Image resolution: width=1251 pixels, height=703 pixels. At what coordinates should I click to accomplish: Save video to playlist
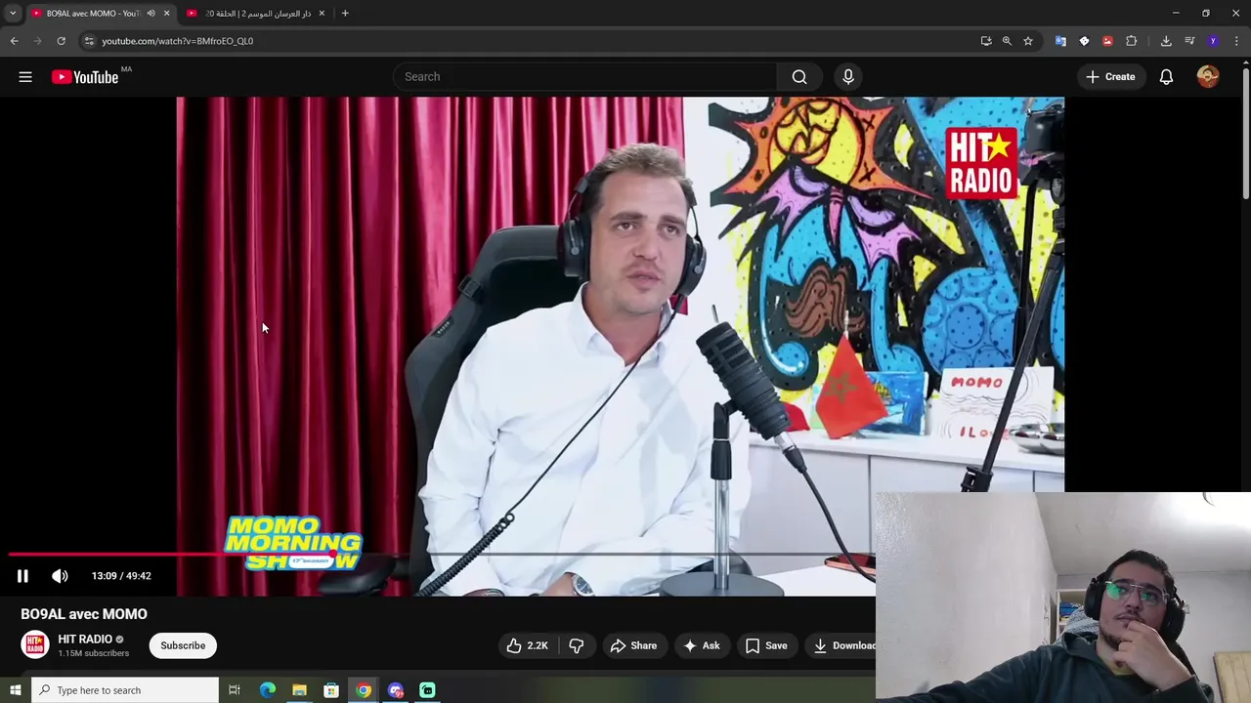(x=766, y=645)
